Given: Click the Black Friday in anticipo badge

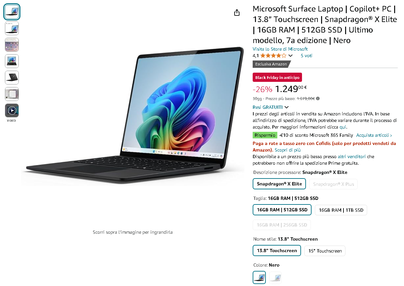Looking at the screenshot, I should click(x=277, y=78).
